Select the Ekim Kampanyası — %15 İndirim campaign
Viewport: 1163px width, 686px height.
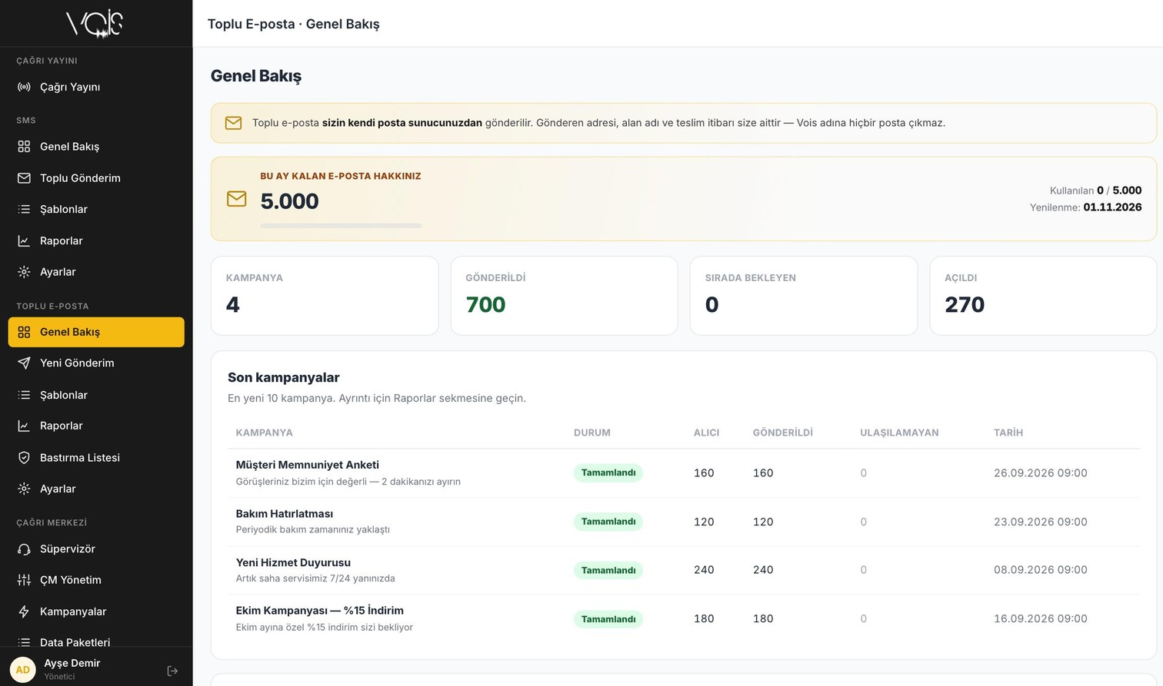pos(320,611)
